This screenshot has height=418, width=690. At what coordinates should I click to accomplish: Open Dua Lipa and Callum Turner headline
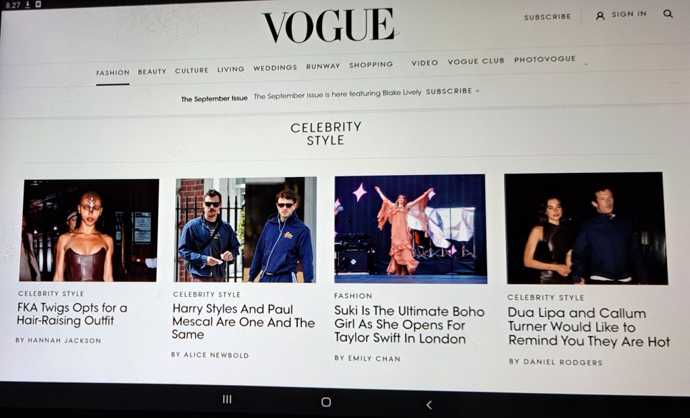(x=588, y=327)
